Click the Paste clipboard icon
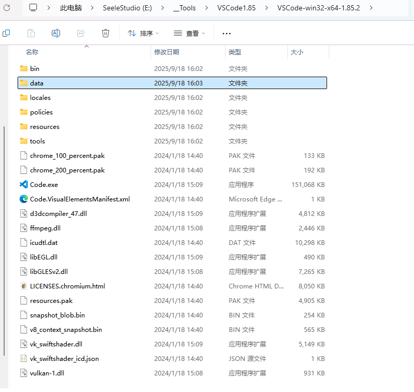The image size is (414, 392). coord(31,33)
